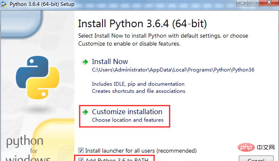Viewport: 279px width, 161px height.
Task: Toggle the Add Python 3.6 to PATH checkbox
Action: point(81,160)
